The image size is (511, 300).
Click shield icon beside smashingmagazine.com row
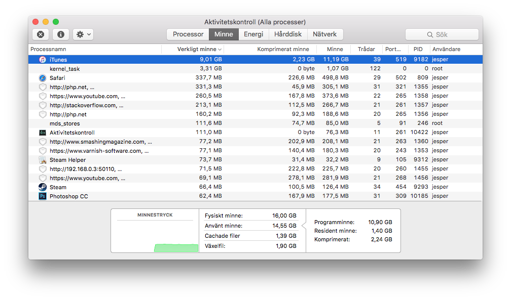[43, 142]
